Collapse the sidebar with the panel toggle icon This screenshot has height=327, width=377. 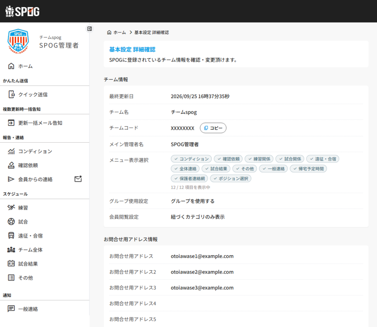coord(90,29)
